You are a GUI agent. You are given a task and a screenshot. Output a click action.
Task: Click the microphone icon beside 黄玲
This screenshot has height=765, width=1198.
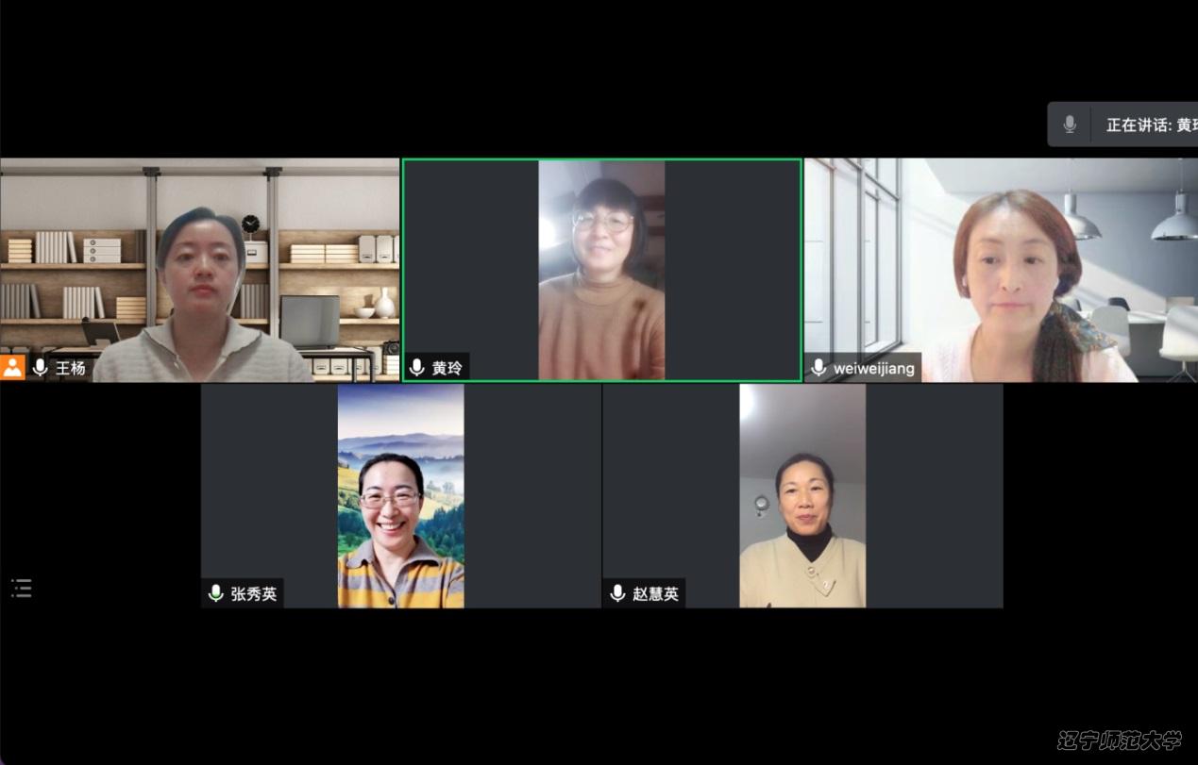[x=416, y=368]
